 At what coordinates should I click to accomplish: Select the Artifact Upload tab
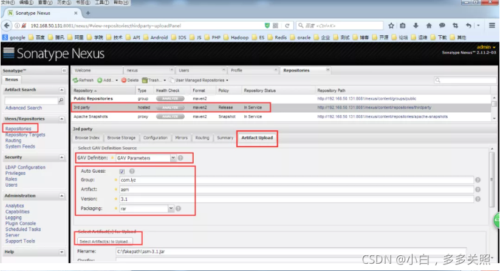(257, 138)
